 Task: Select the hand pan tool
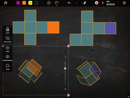pos(56,3)
